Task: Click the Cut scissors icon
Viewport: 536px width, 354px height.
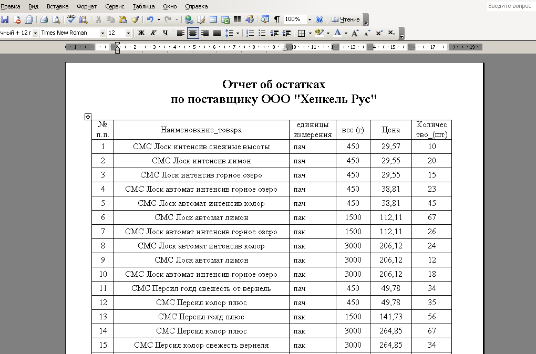Action: pyautogui.click(x=98, y=19)
